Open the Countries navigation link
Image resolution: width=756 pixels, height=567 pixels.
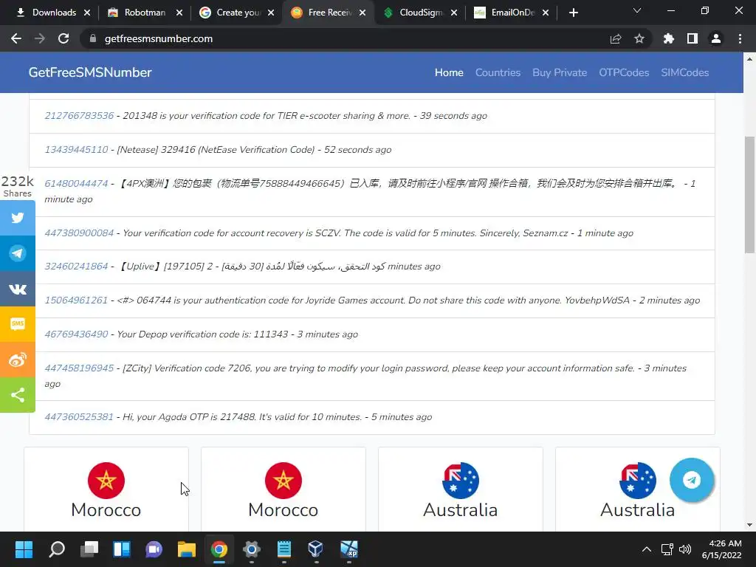tap(498, 72)
